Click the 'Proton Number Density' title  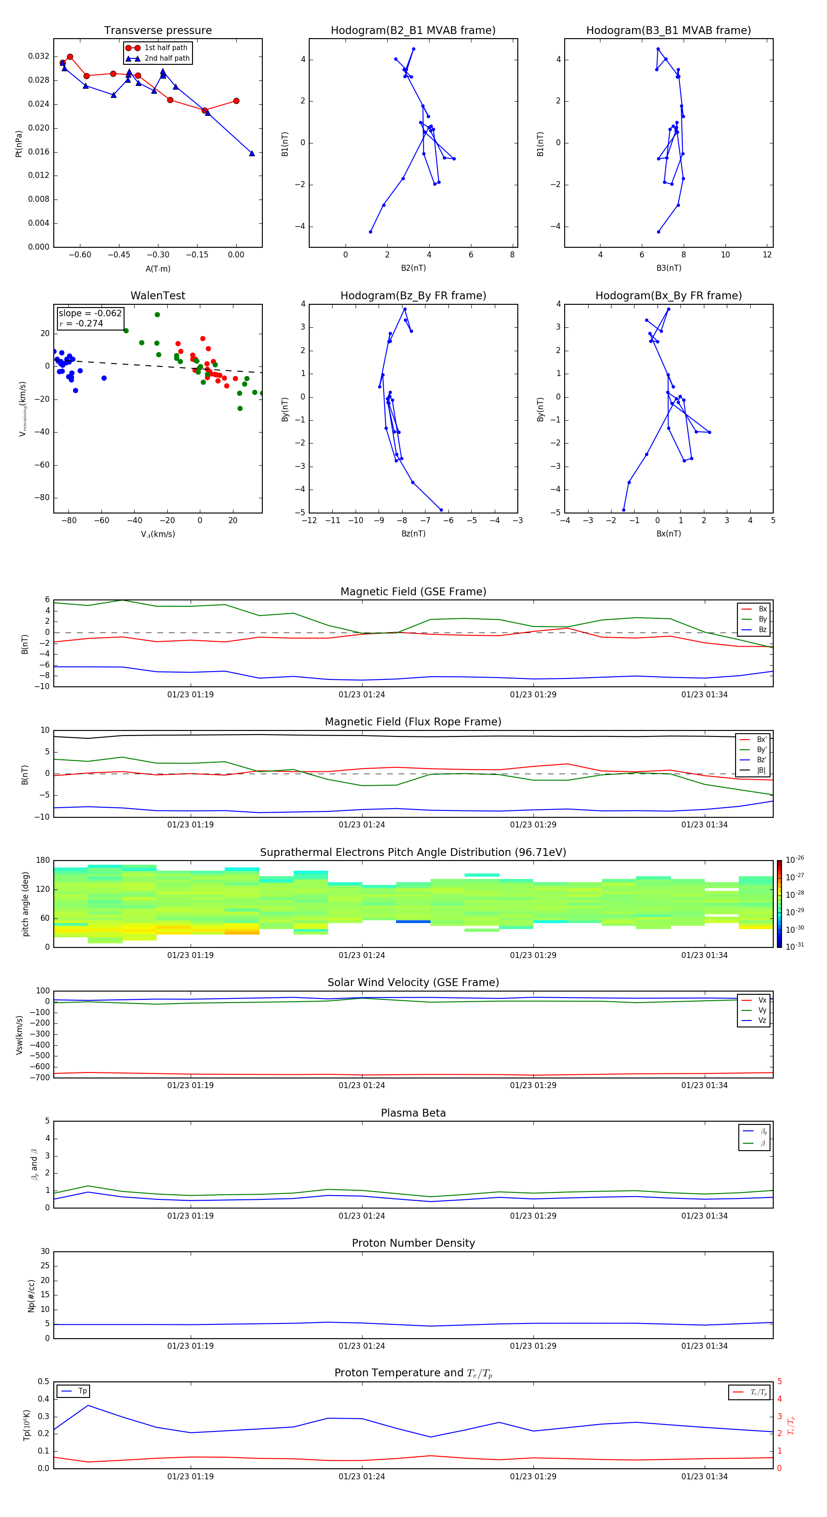click(x=413, y=1243)
